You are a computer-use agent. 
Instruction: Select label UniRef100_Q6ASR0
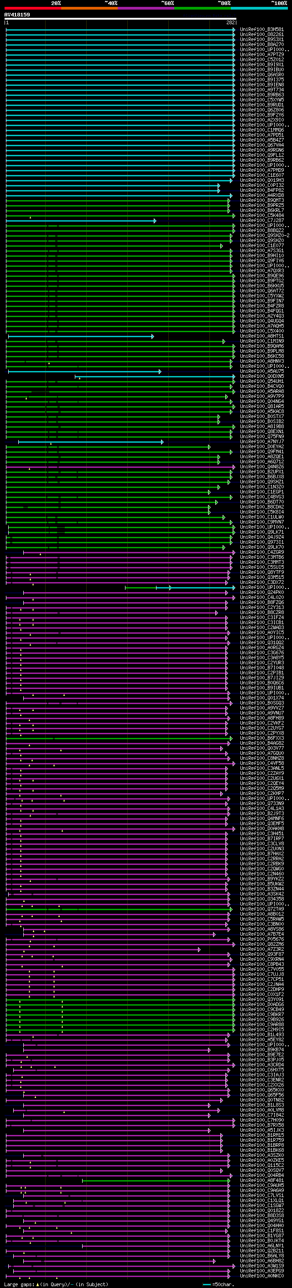(x=262, y=74)
